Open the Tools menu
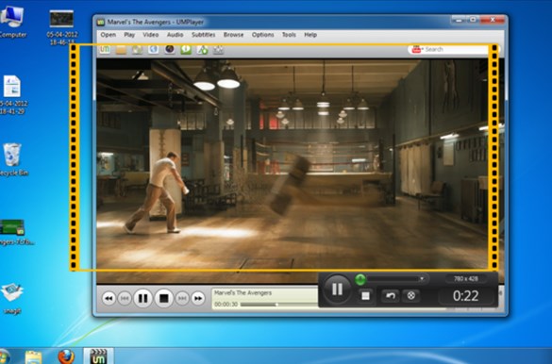 (x=289, y=35)
